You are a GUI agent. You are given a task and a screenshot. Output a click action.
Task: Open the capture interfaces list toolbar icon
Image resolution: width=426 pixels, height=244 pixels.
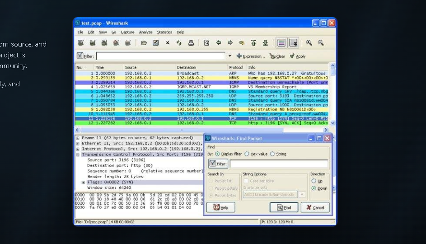coord(81,42)
